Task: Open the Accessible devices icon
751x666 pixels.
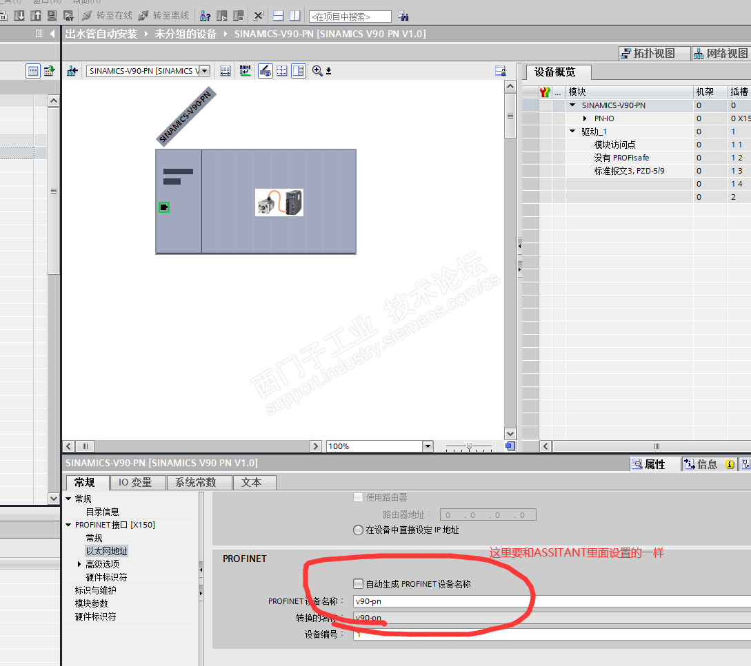Action: coord(206,16)
